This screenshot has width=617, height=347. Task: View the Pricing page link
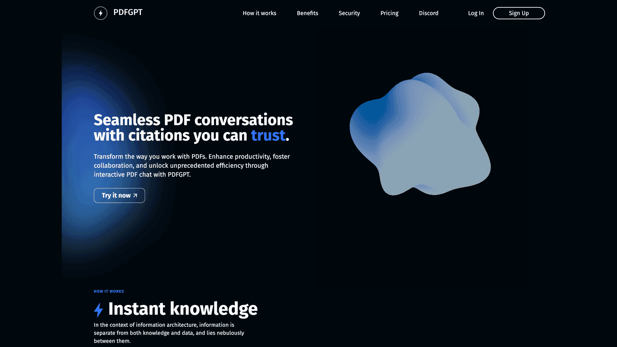pos(389,13)
